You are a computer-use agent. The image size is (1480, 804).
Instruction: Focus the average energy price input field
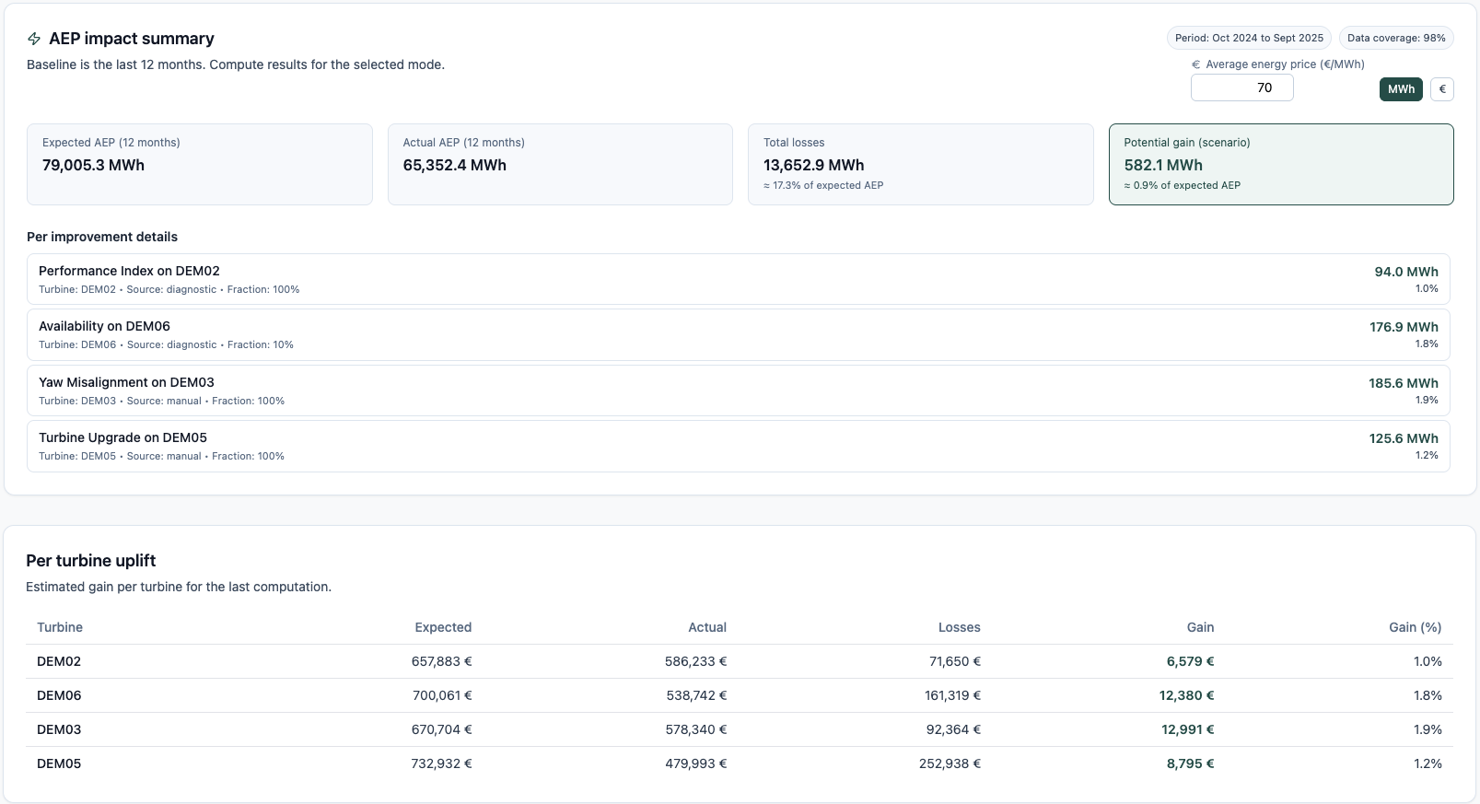pos(1241,88)
